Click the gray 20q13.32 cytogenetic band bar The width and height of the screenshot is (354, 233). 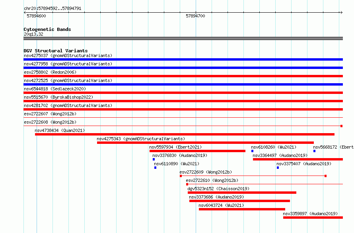click(183, 38)
